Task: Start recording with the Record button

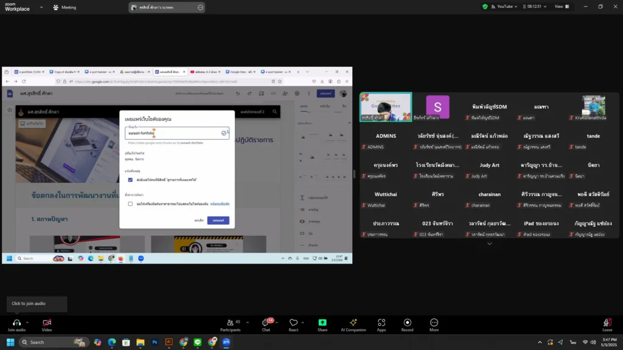Action: tap(407, 323)
